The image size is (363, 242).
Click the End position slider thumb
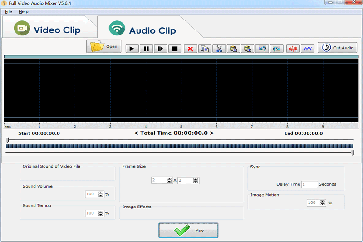pyautogui.click(x=353, y=153)
